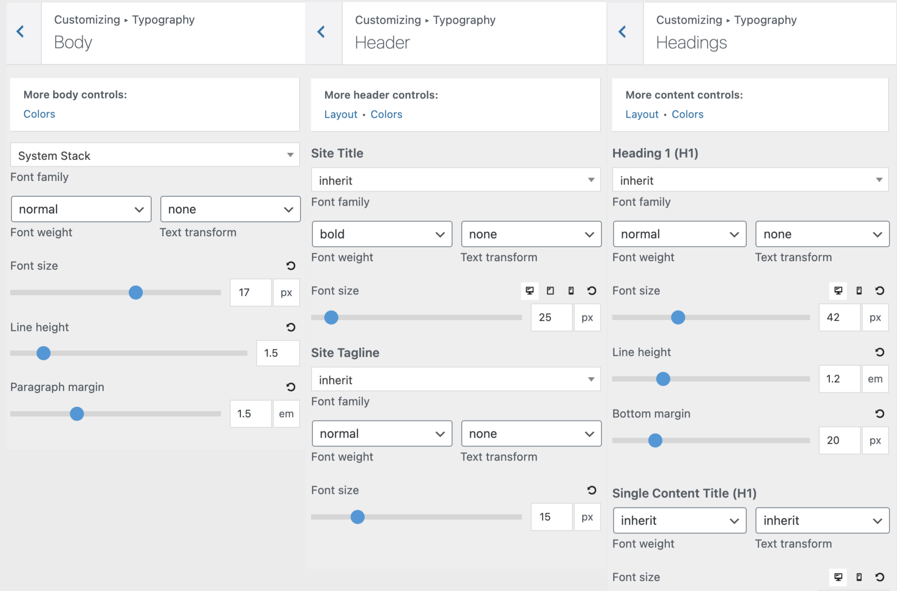Select desktop device for Single Content Title font size
Screen dimensions: 897x591
click(x=839, y=577)
